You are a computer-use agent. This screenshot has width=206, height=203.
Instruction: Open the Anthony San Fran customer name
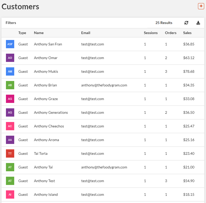tap(48, 44)
